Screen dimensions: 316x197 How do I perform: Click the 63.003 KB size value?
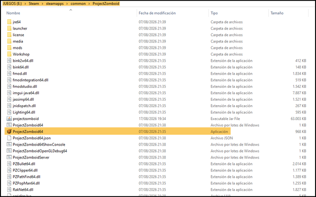(x=298, y=118)
